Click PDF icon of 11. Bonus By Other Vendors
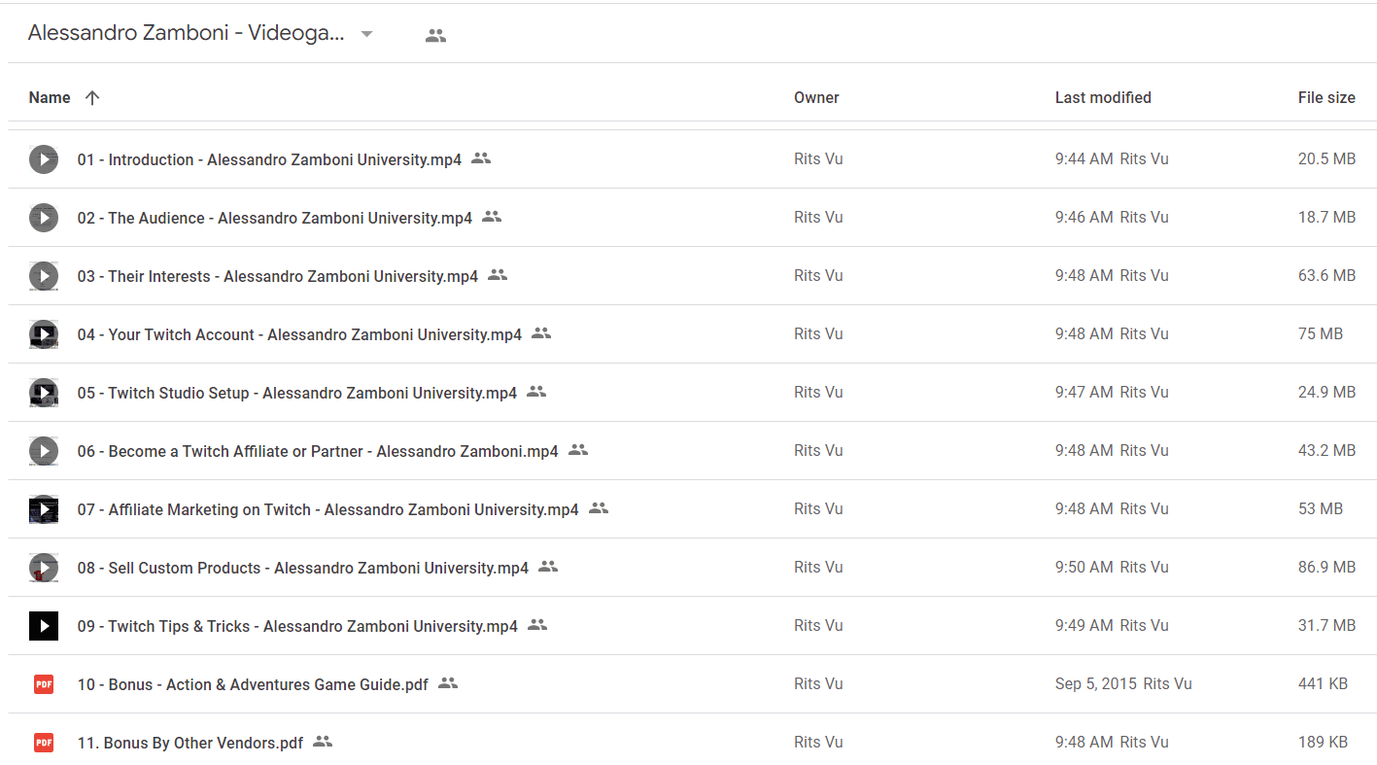Viewport: 1377px width, 765px height. pyautogui.click(x=44, y=743)
